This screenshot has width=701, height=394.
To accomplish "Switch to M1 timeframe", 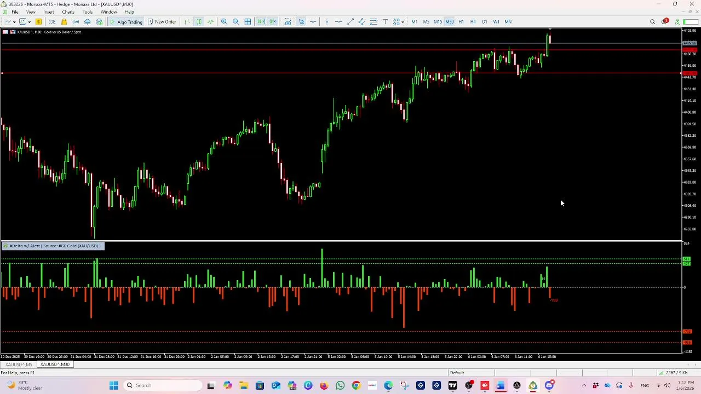I will (x=414, y=22).
